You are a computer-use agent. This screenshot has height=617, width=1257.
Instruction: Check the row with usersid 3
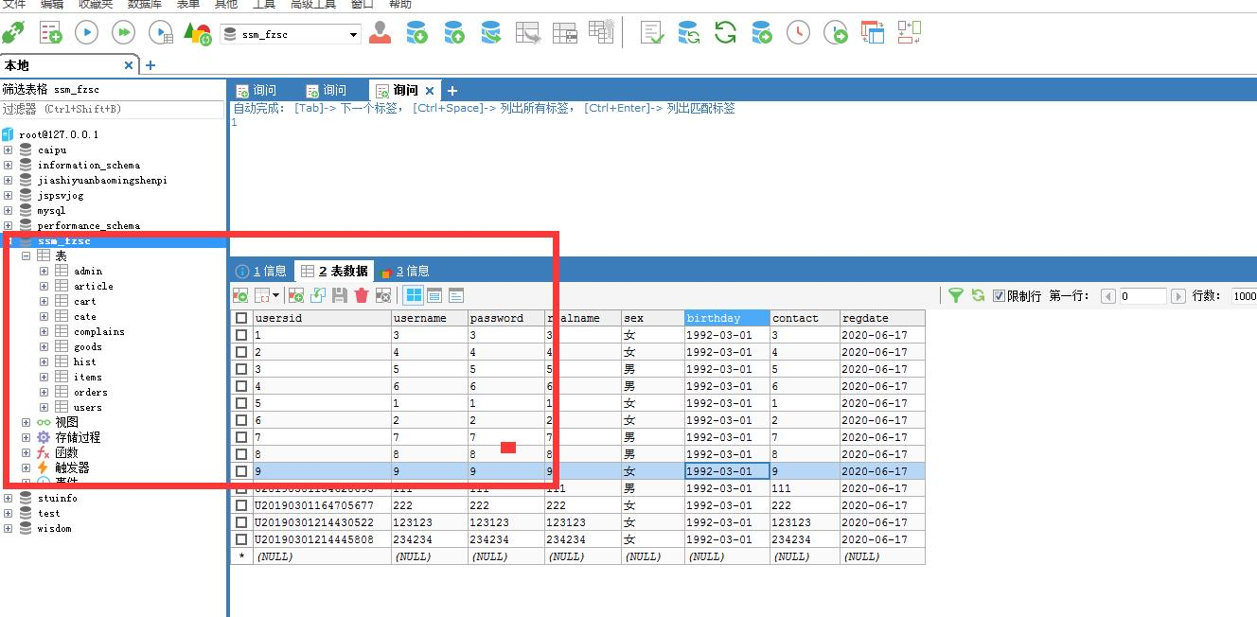[x=241, y=369]
